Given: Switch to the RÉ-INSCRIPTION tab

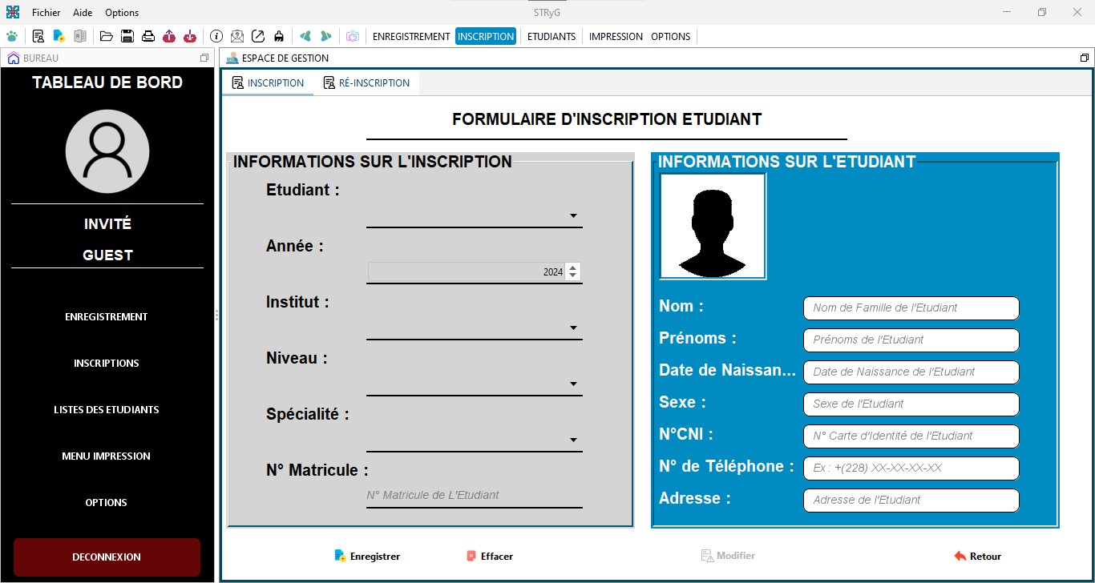Looking at the screenshot, I should coord(366,83).
